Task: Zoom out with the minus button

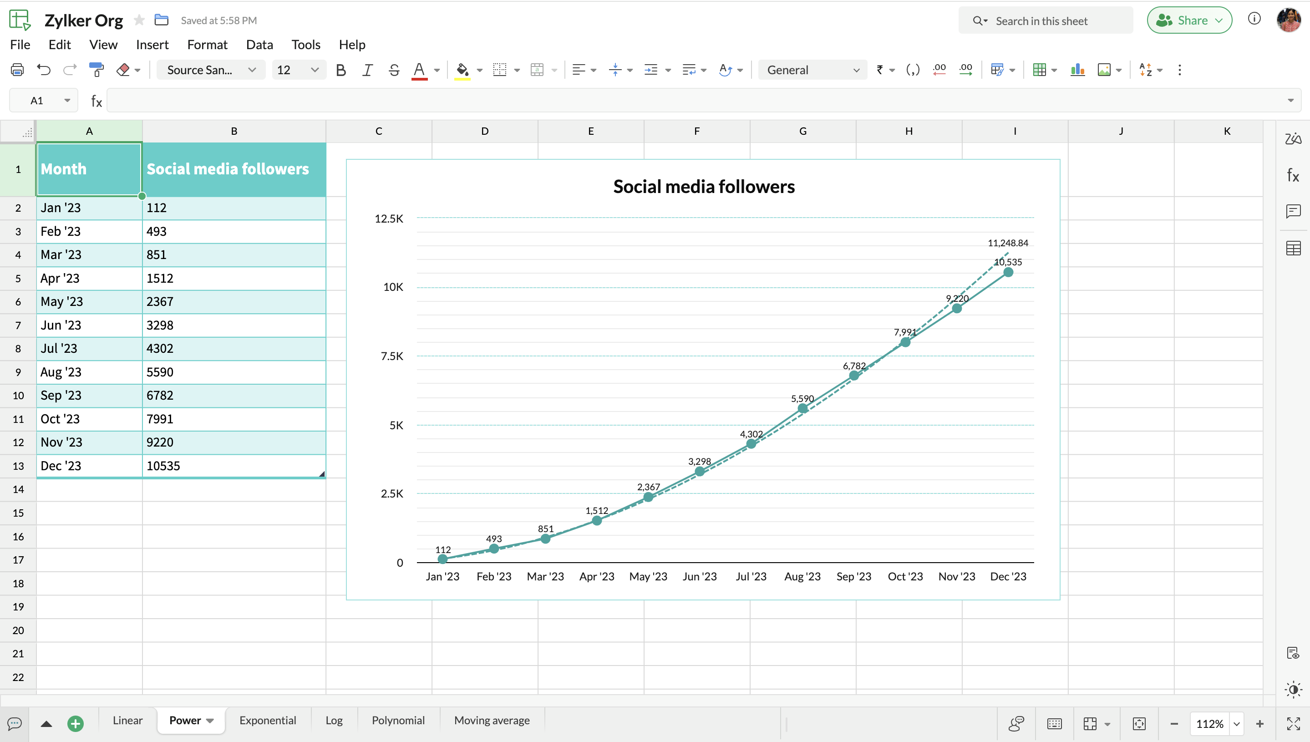Action: click(x=1174, y=724)
